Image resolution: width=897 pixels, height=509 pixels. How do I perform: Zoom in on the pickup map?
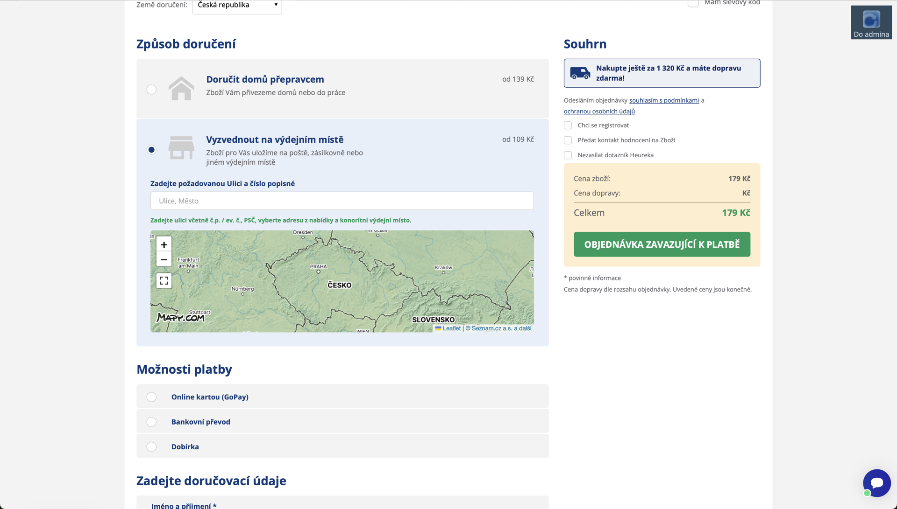click(164, 244)
